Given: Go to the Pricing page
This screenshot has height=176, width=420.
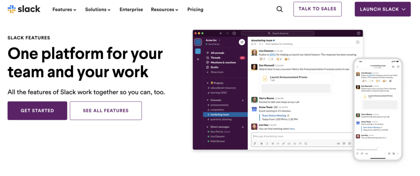Looking at the screenshot, I should 195,10.
